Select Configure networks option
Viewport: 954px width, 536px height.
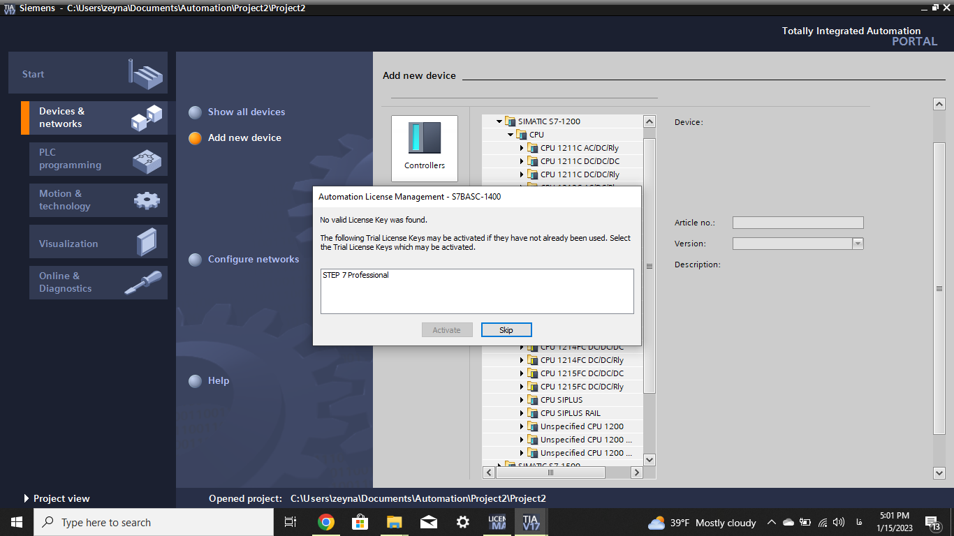(244, 259)
